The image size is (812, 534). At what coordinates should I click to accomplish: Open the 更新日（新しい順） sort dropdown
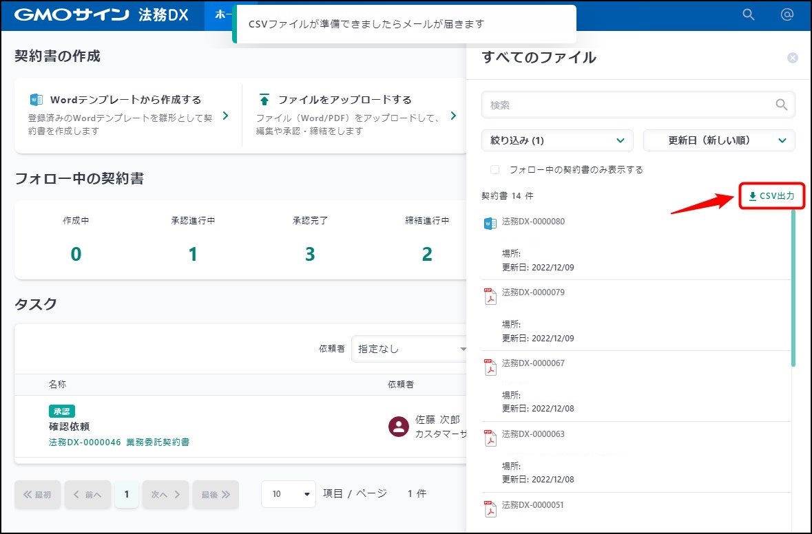(719, 140)
